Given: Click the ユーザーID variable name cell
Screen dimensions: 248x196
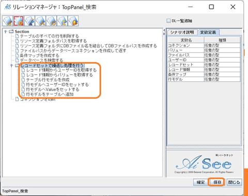Looking at the screenshot, I should (186, 60).
